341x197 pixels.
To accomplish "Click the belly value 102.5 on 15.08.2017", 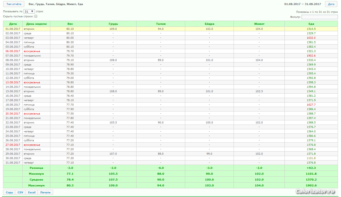I will coord(259,91).
